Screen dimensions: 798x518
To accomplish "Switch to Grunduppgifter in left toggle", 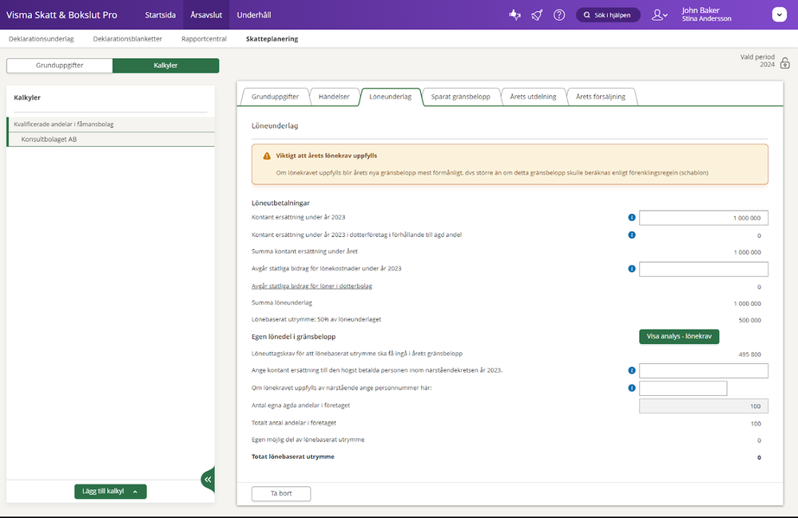I will pyautogui.click(x=59, y=65).
